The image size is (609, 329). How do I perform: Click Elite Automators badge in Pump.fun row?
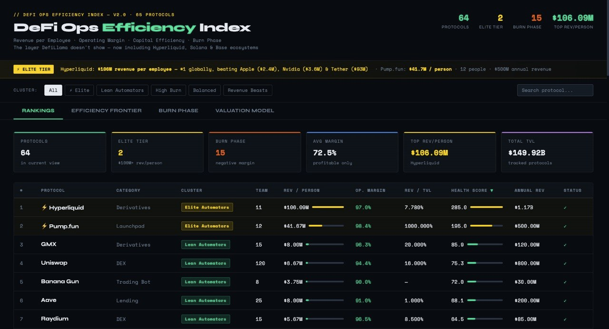[x=207, y=226]
